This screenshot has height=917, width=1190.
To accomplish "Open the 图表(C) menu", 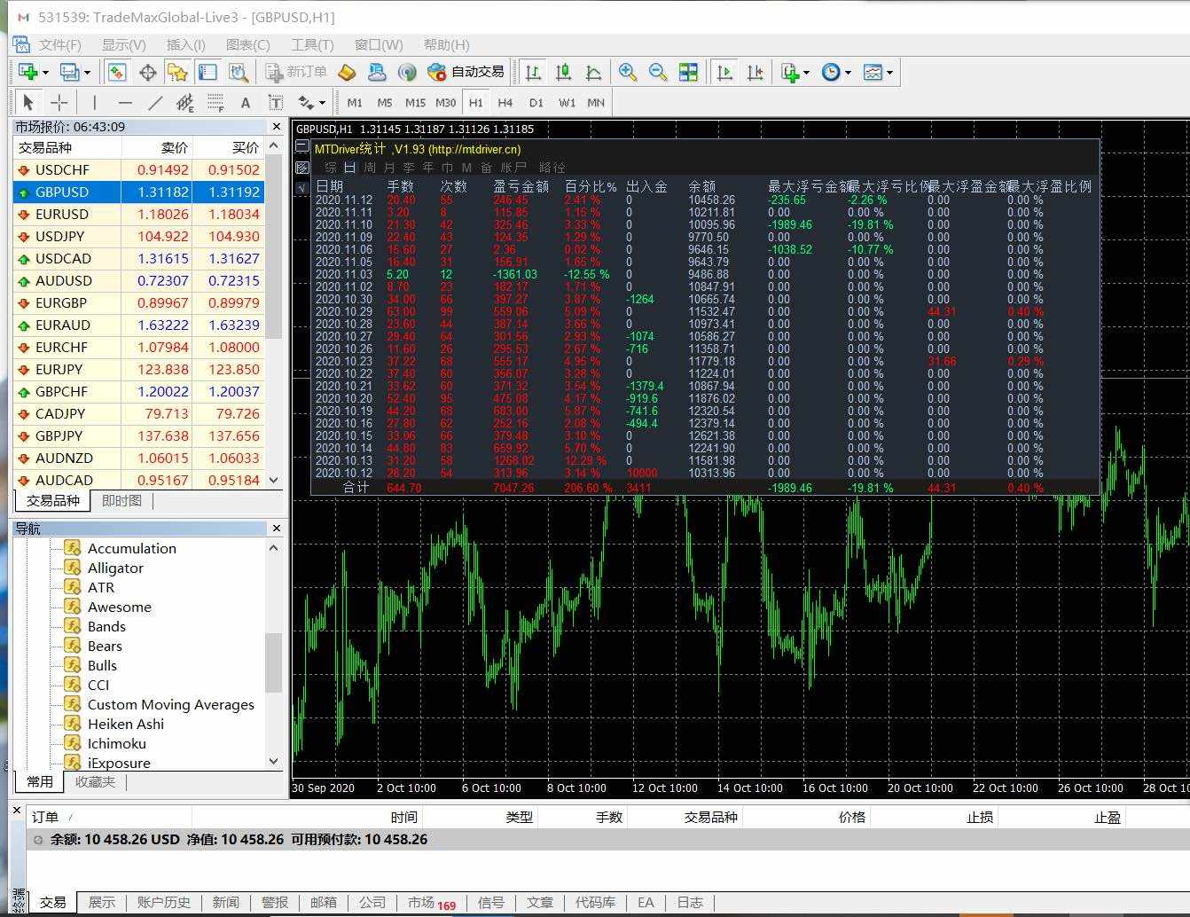I will coord(247,44).
